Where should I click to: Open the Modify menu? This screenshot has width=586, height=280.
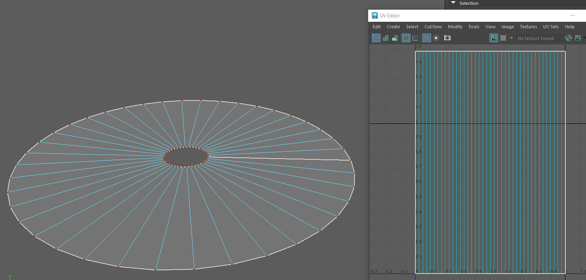pyautogui.click(x=455, y=27)
